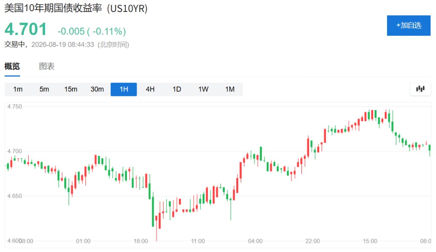Viewport: 436px width, 252px height.
Task: Add US10YR to watchlist with +加自选
Action: [x=408, y=25]
